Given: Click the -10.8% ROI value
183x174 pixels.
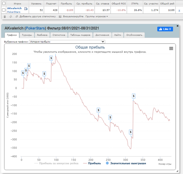Looking at the screenshot, I should click(x=121, y=10).
